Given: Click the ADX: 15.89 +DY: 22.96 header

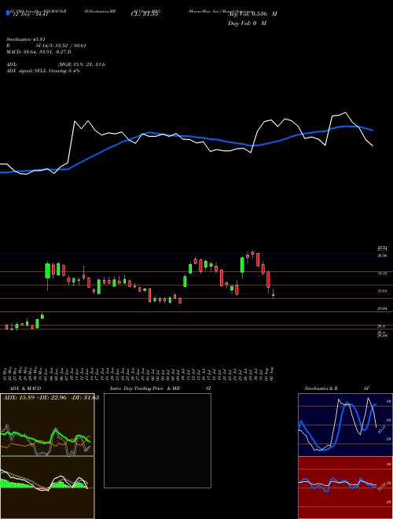Looking at the screenshot, I should [x=50, y=398].
